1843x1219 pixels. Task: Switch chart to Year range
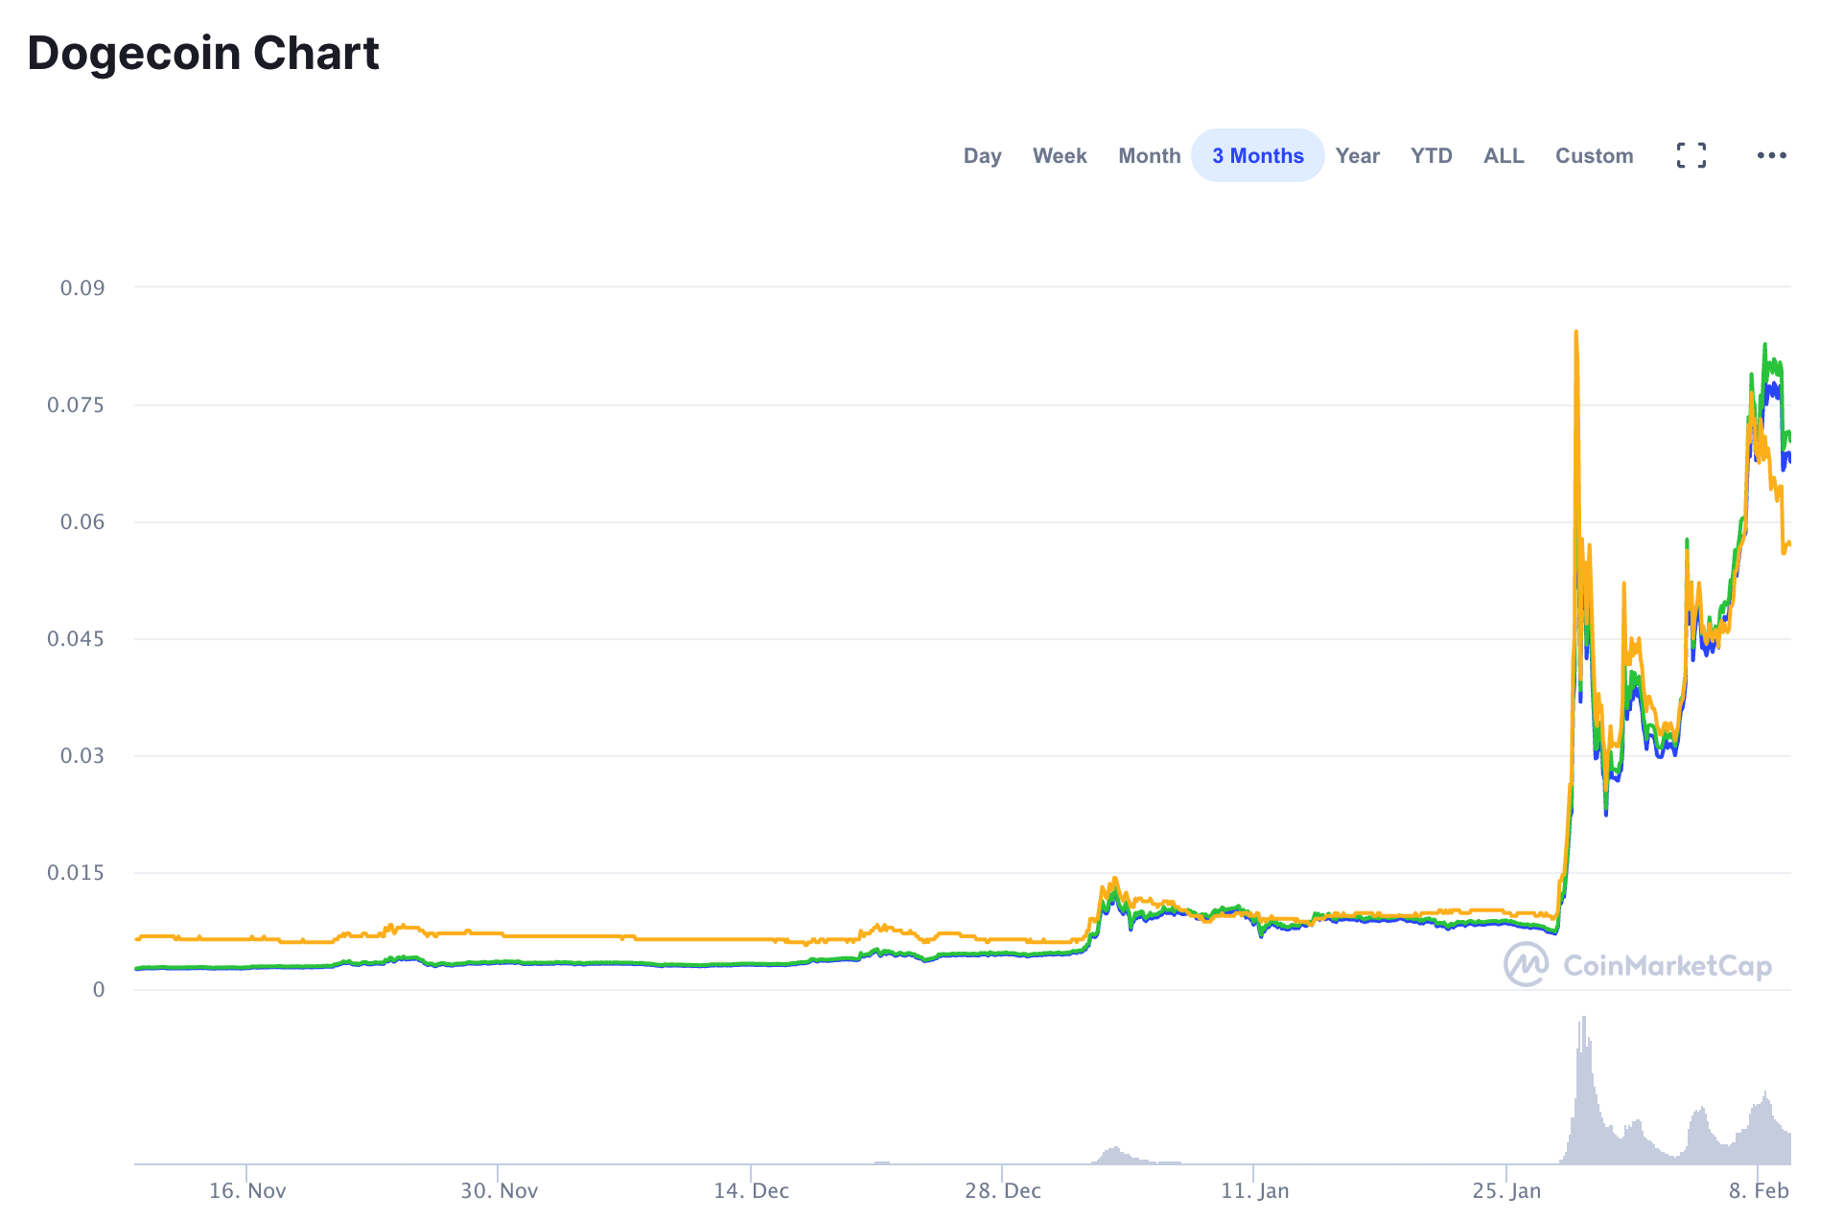(x=1357, y=155)
